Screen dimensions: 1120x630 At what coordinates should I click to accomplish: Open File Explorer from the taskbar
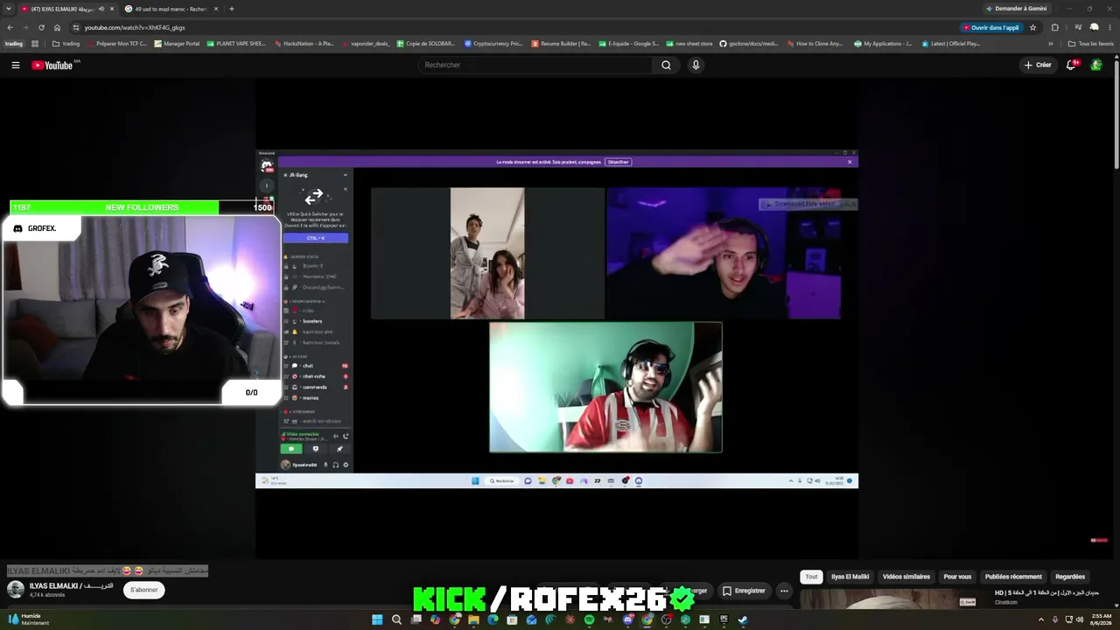473,619
